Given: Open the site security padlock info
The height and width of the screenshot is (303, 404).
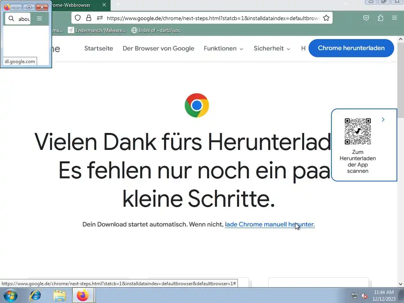Looking at the screenshot, I should 89,18.
